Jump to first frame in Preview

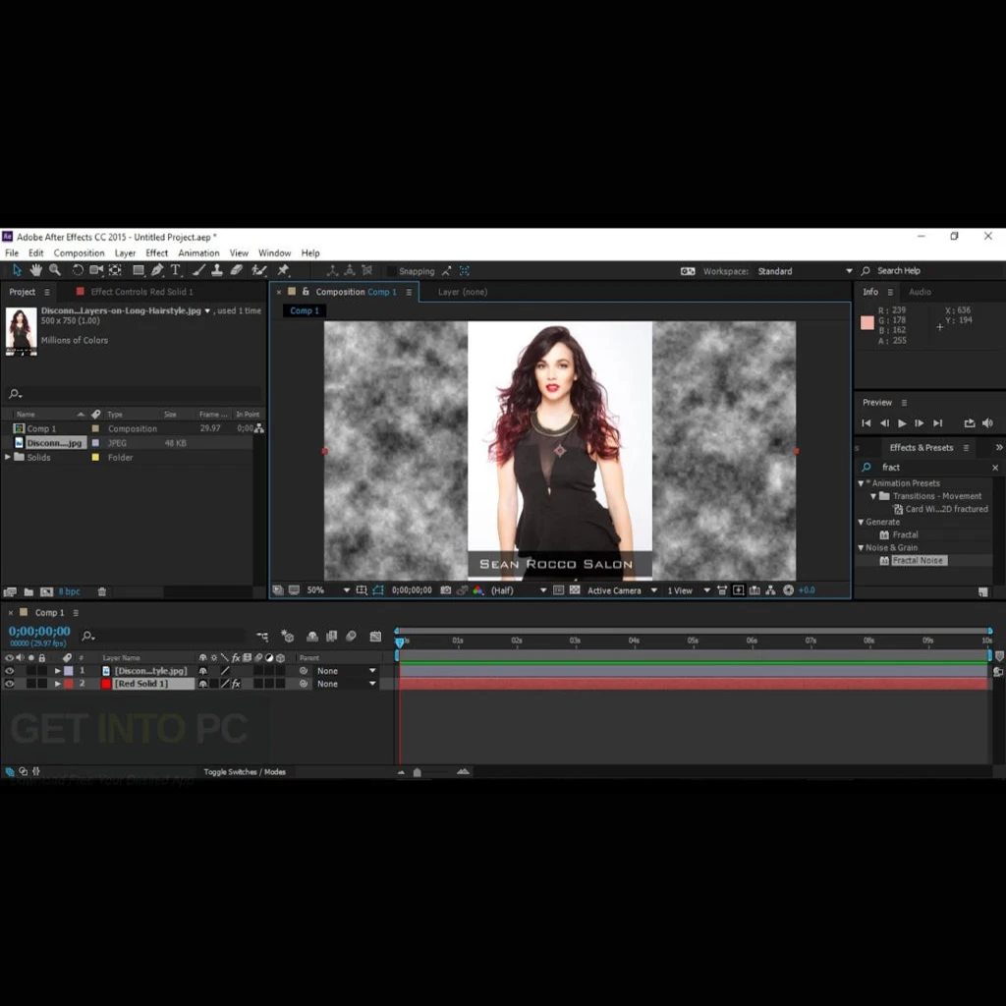(866, 422)
